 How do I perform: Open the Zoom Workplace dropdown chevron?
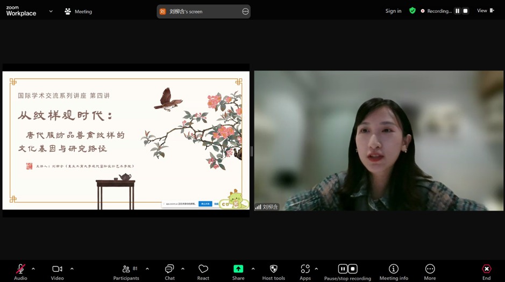click(x=51, y=11)
